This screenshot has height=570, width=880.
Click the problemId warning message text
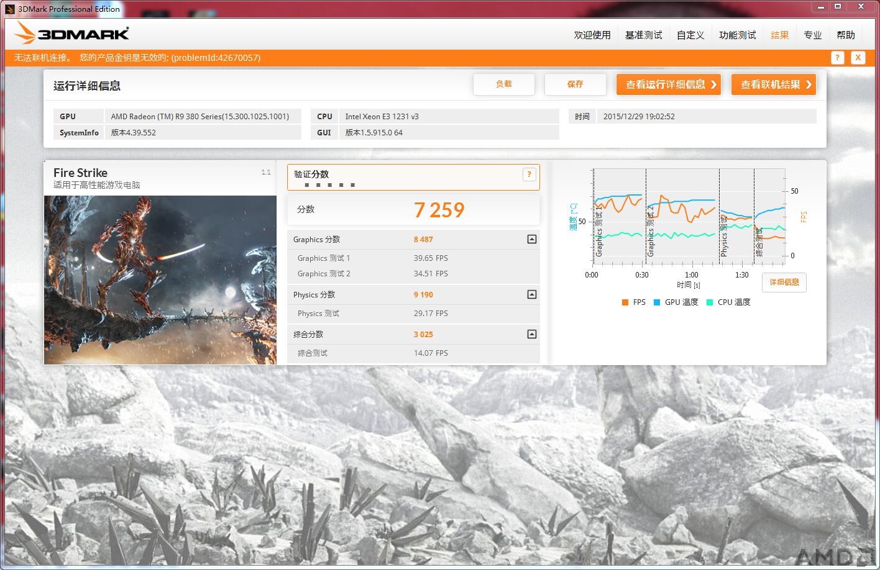(x=137, y=58)
